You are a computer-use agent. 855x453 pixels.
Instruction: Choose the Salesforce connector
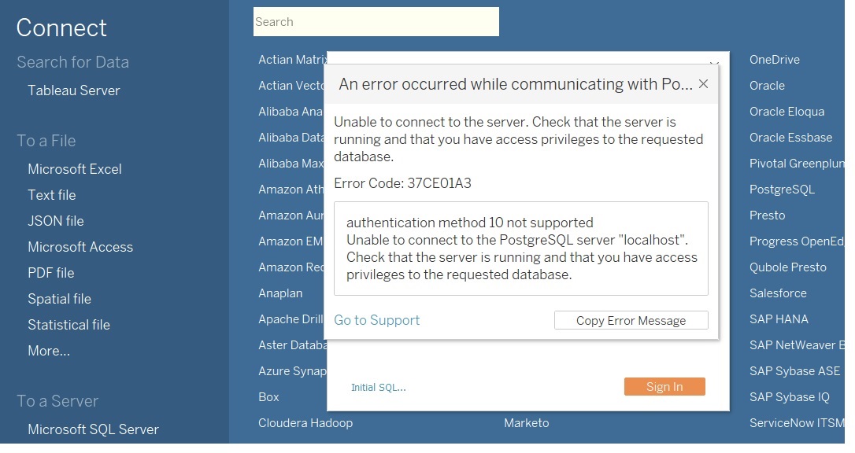(x=777, y=293)
